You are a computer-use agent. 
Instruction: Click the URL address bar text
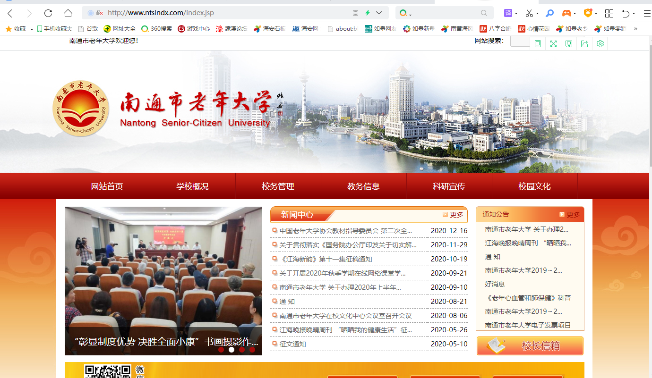click(161, 13)
